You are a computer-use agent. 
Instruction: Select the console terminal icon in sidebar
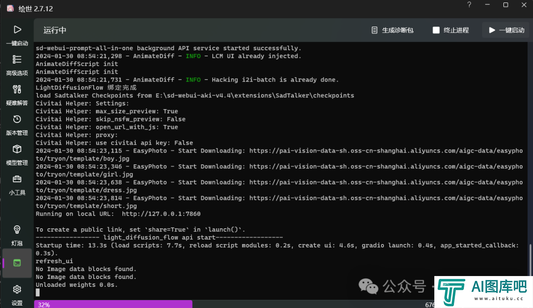[17, 263]
